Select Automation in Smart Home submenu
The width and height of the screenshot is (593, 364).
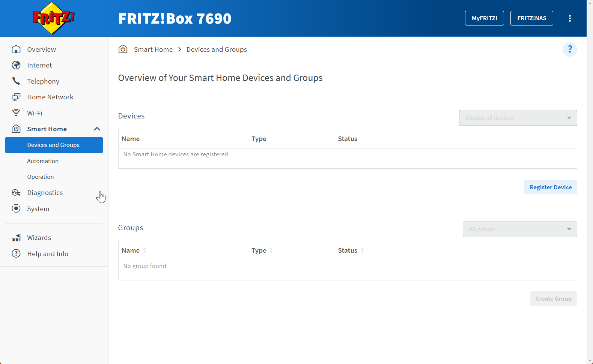[43, 161]
